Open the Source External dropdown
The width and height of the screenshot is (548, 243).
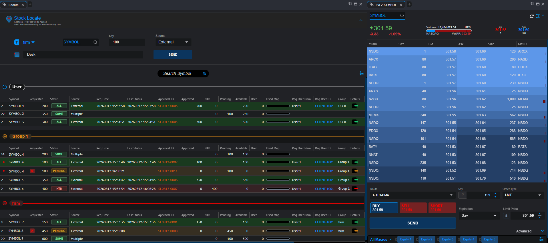pyautogui.click(x=173, y=42)
